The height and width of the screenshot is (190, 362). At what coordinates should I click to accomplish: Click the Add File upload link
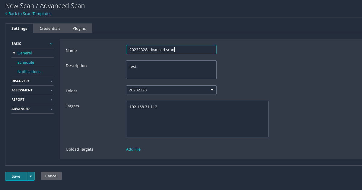tap(133, 149)
